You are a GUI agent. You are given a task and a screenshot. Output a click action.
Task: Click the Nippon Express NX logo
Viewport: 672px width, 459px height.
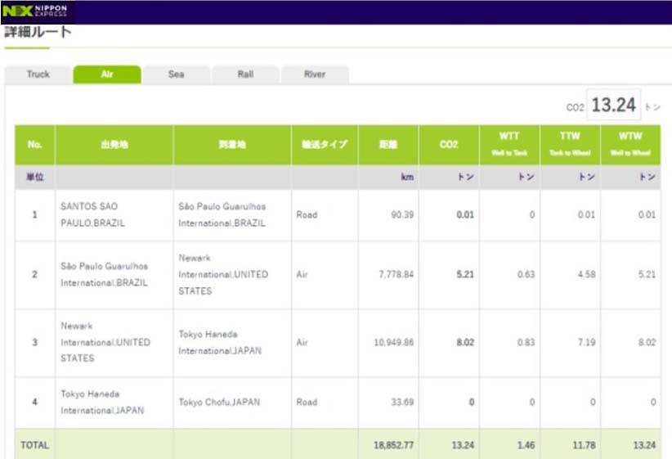[x=35, y=11]
